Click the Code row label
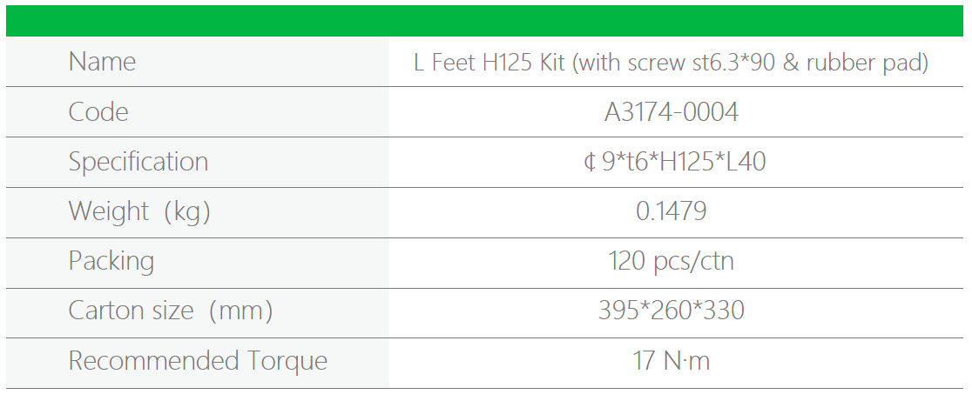 [98, 112]
